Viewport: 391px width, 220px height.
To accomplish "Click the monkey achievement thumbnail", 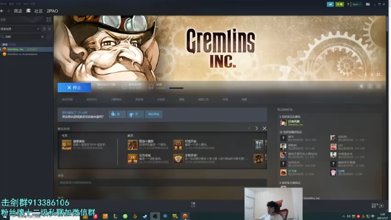I will coord(258,159).
